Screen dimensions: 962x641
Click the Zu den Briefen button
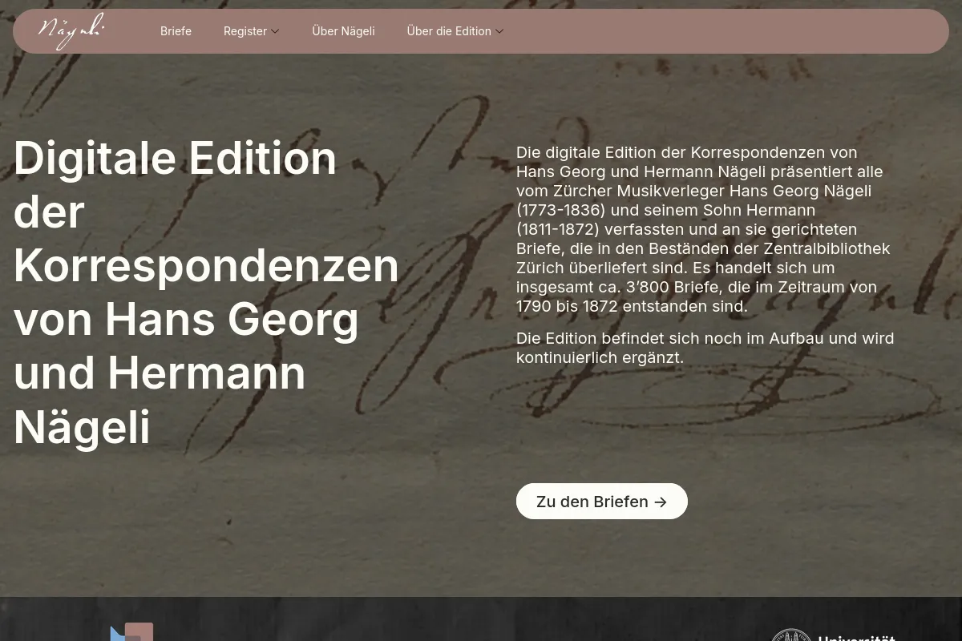(601, 502)
